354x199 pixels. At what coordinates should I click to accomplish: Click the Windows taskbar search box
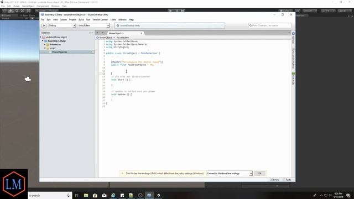(x=50, y=195)
